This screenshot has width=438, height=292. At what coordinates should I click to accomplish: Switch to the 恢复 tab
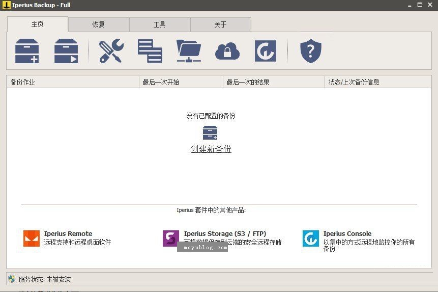point(98,24)
